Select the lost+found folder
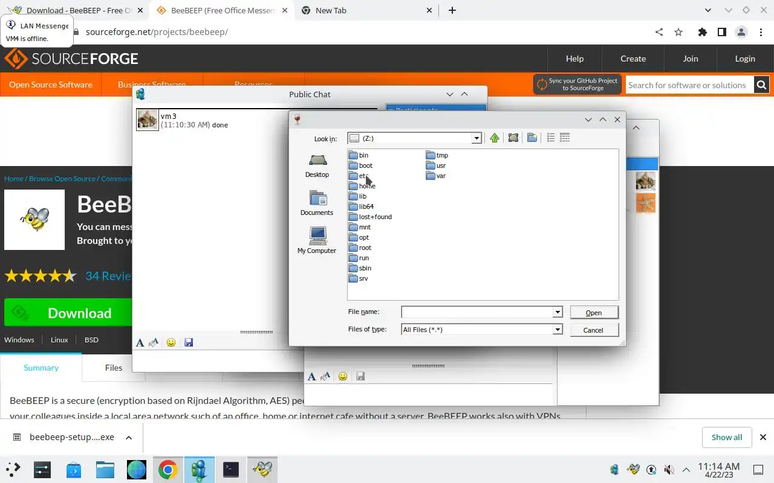The width and height of the screenshot is (774, 483). click(x=371, y=217)
